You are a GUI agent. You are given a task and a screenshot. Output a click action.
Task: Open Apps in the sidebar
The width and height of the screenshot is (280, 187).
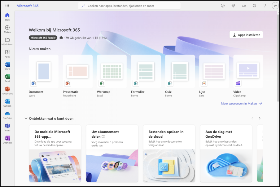[x=7, y=54]
